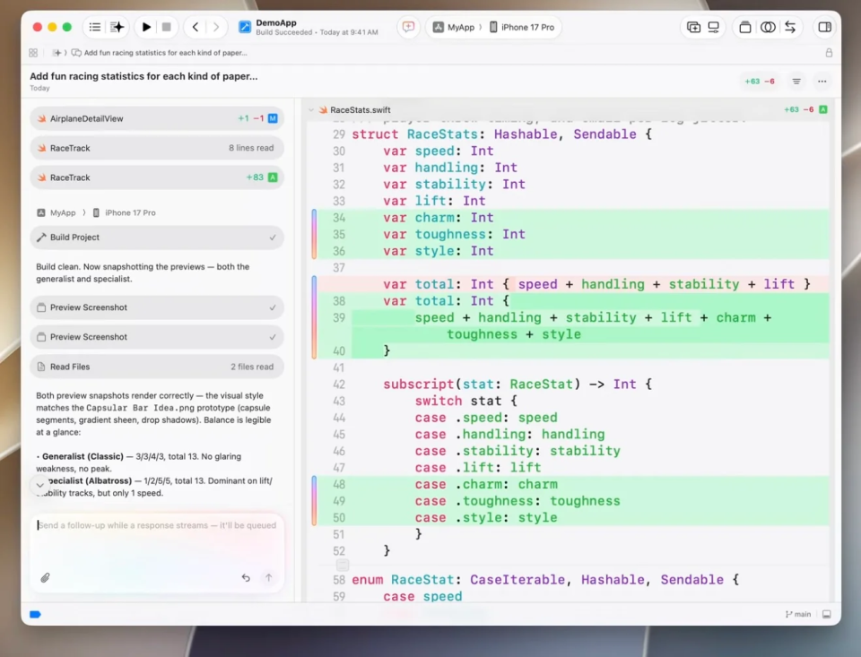Open the device display icon in toolbar
Viewport: 861px width, 657px height.
coord(713,27)
